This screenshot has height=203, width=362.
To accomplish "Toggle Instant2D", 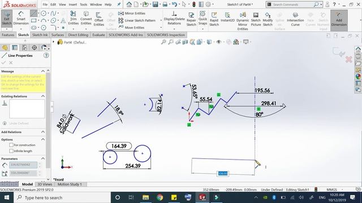I will 227,17.
